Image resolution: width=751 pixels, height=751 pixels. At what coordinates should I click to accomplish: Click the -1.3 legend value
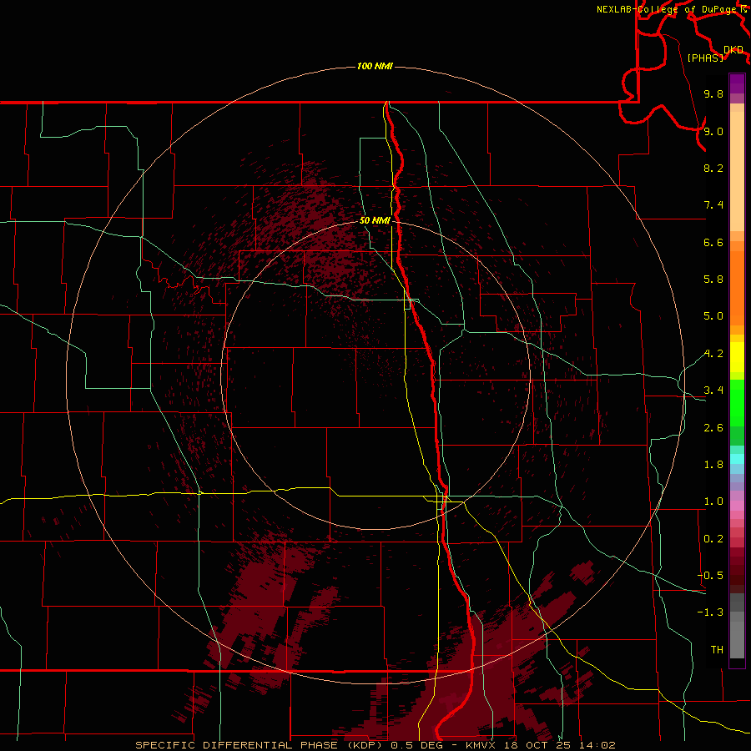coord(710,612)
